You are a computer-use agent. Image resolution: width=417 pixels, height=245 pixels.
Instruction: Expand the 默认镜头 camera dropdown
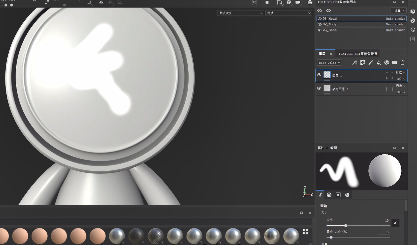click(x=241, y=13)
